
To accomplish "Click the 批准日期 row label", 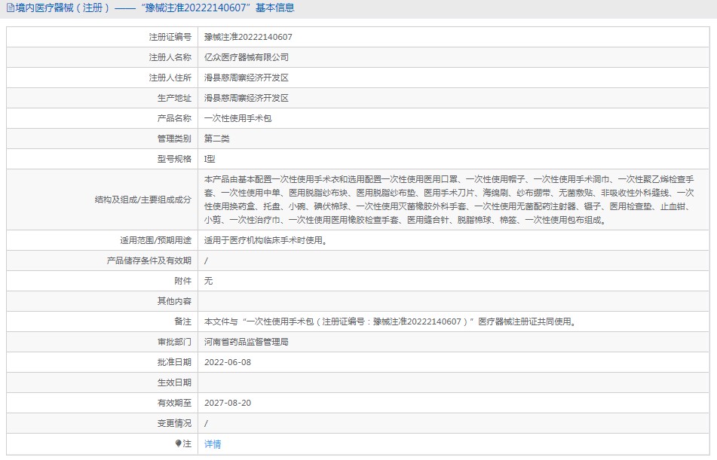I will coord(174,362).
